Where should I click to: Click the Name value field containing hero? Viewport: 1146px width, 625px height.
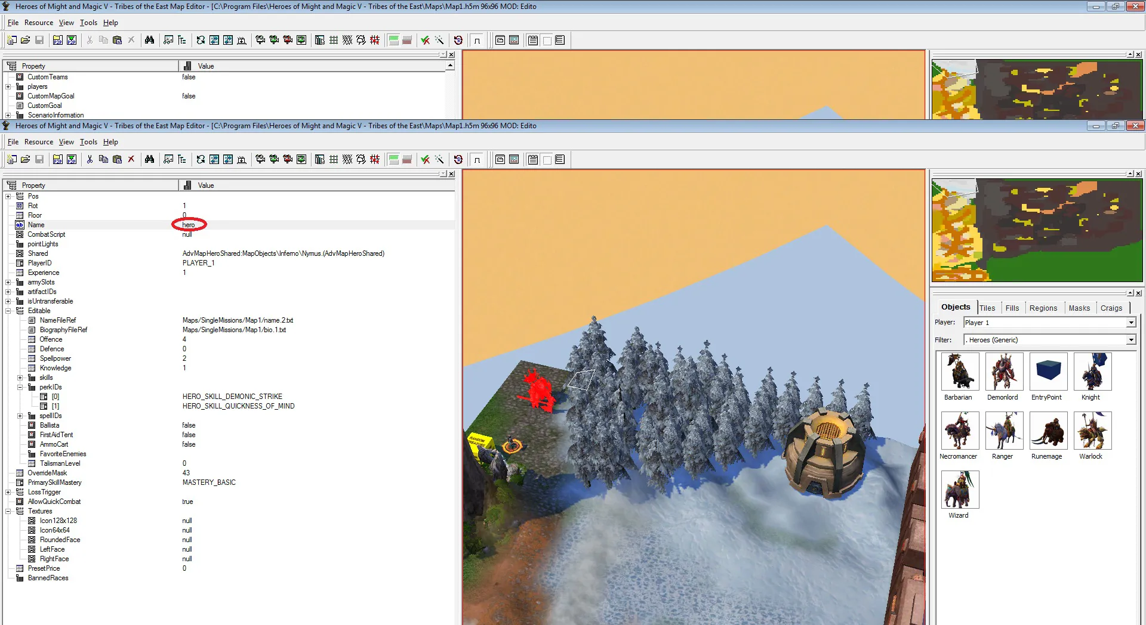(x=318, y=225)
